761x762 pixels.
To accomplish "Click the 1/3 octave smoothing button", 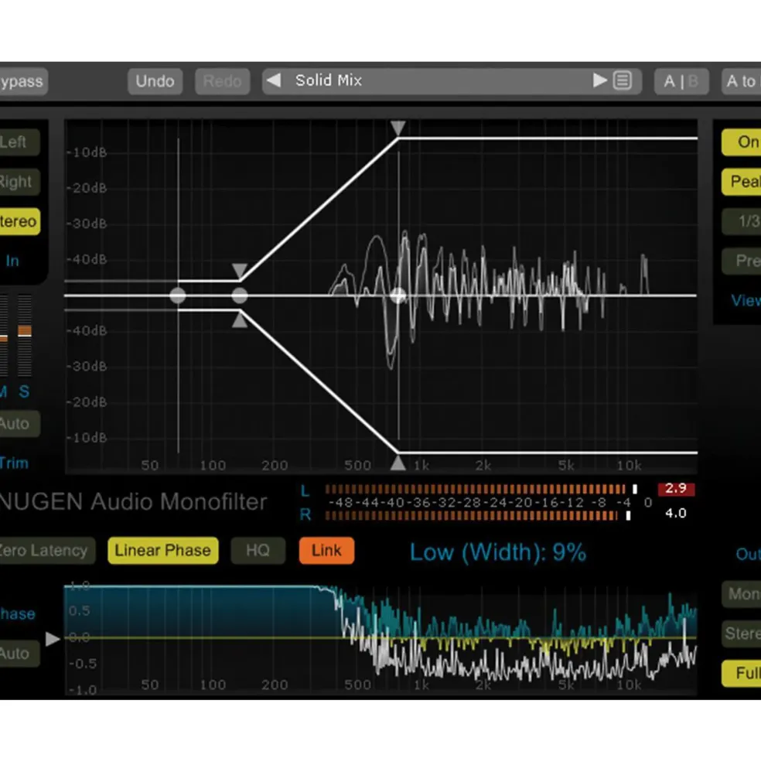I will [x=742, y=221].
